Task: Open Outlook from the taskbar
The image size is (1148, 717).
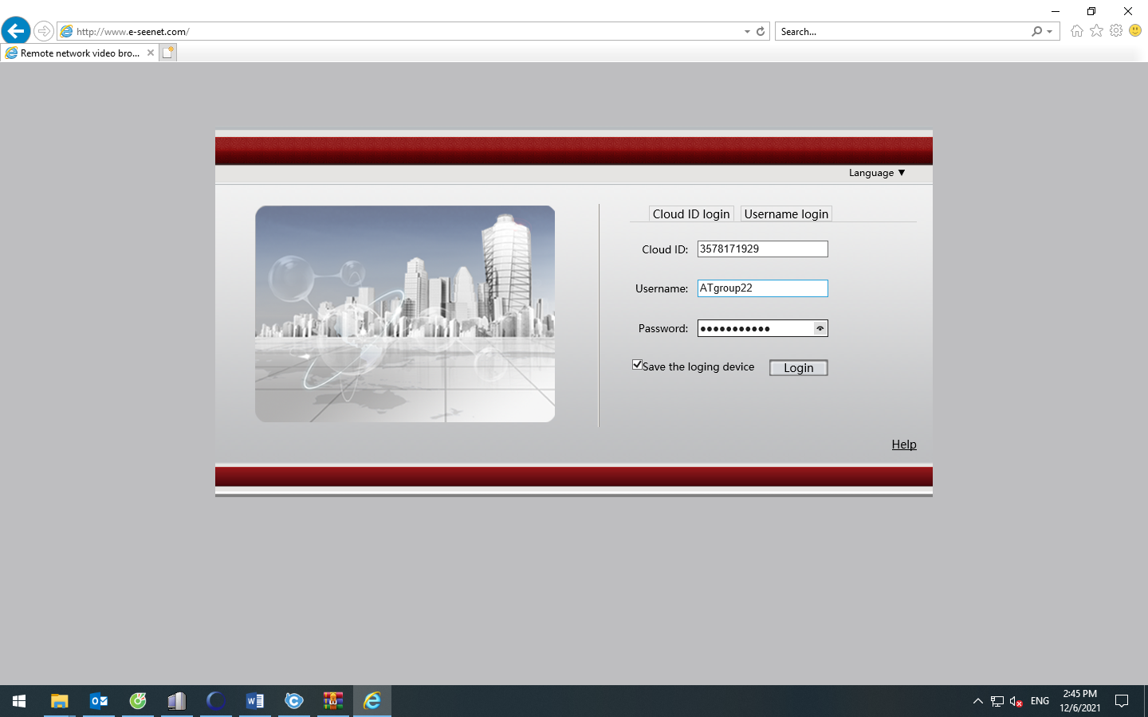Action: 99,701
